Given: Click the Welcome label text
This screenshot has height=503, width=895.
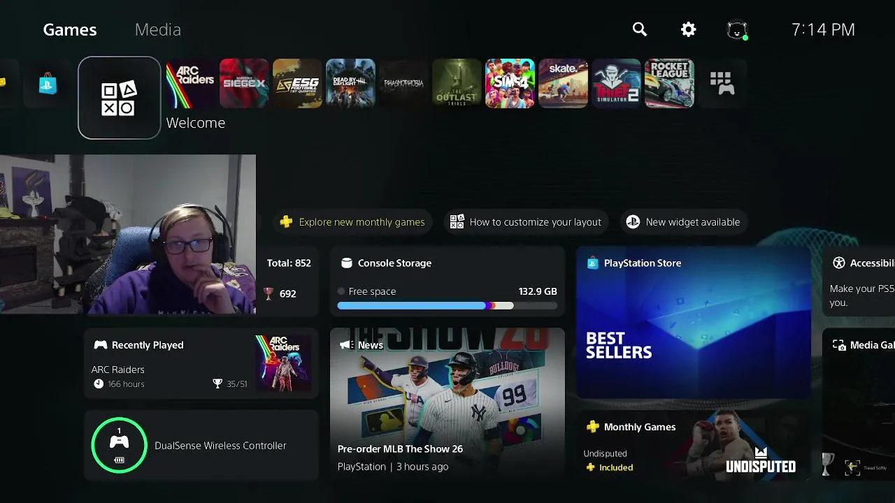Looking at the screenshot, I should point(196,123).
